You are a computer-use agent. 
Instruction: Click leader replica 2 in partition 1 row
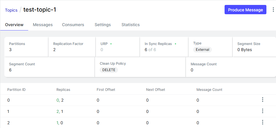click(x=58, y=111)
